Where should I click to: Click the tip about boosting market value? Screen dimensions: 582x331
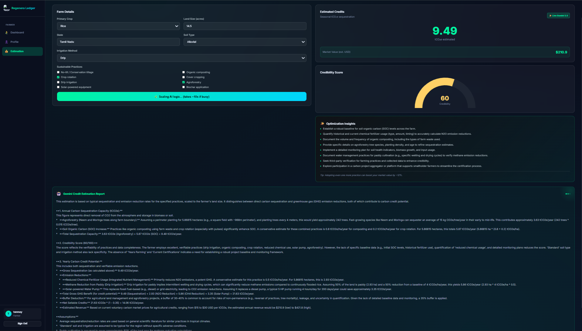click(361, 175)
